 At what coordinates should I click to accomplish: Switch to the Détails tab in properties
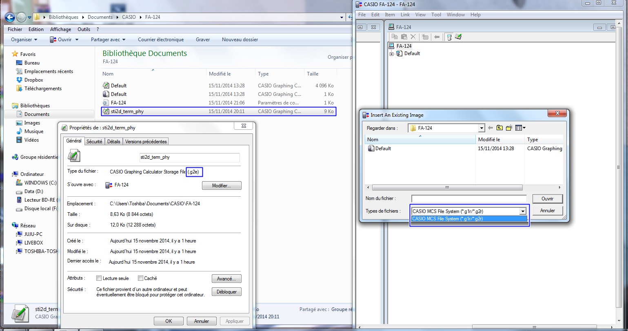114,142
